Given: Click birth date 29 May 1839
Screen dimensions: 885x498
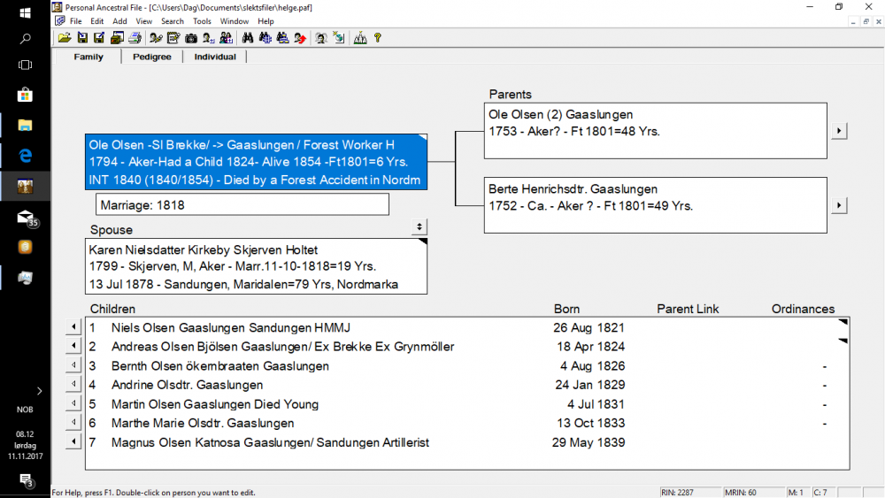Looking at the screenshot, I should 589,443.
